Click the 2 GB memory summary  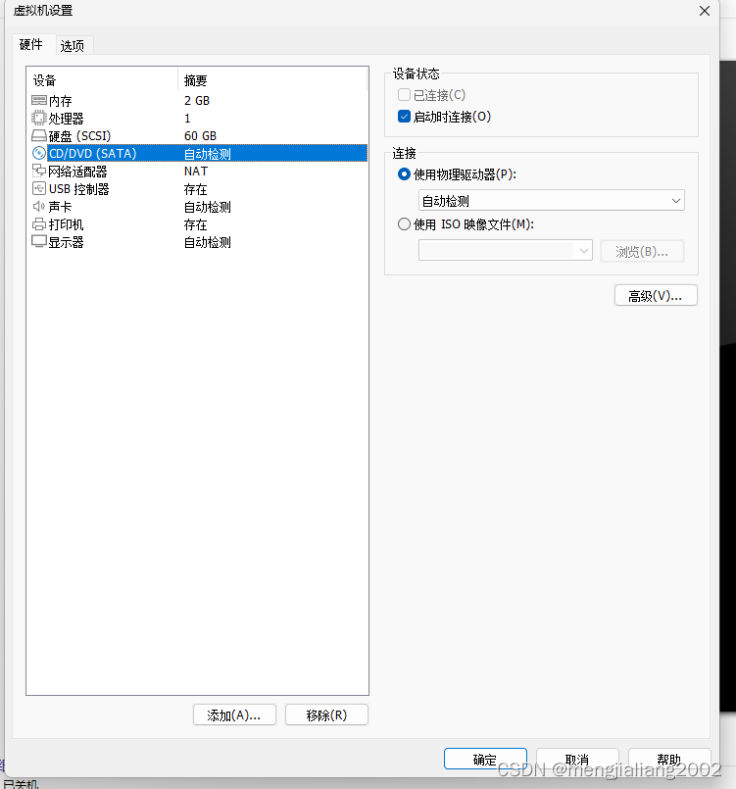tap(197, 101)
